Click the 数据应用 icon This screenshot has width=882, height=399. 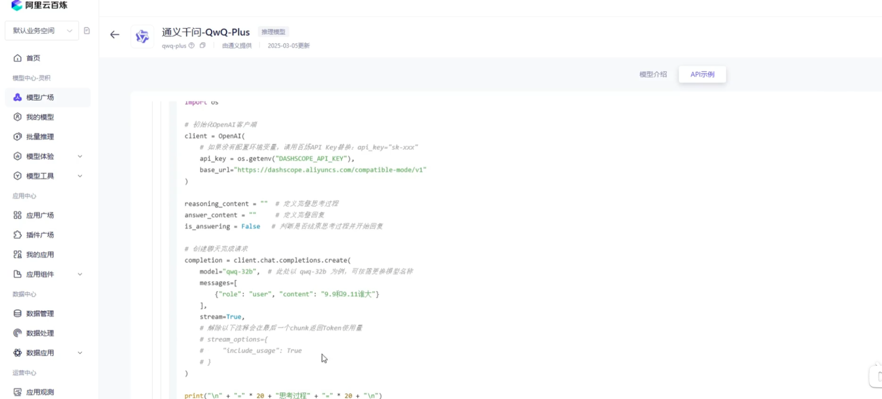tap(18, 353)
